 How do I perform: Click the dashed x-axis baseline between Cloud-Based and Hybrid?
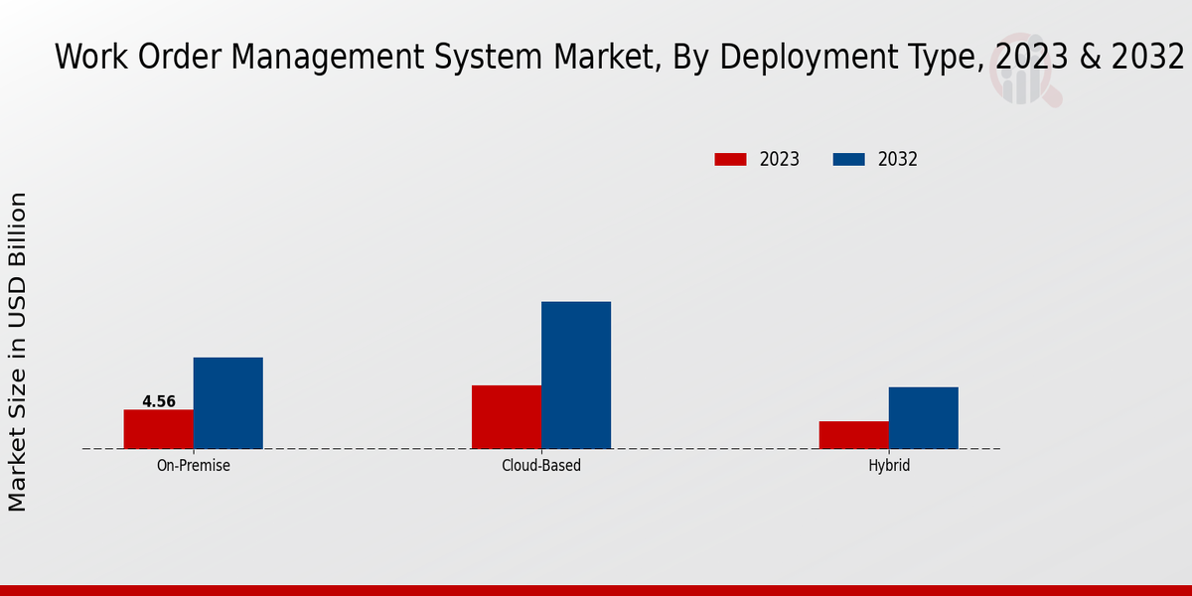[715, 449]
